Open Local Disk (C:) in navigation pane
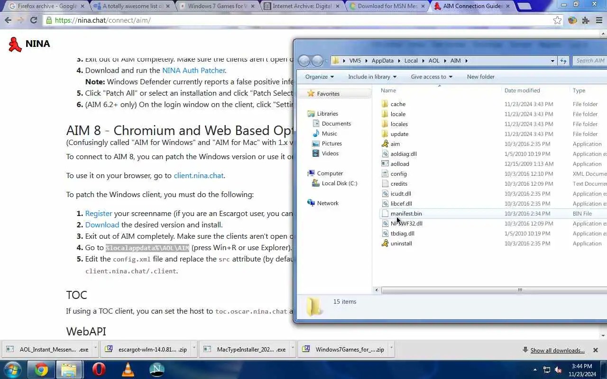 (x=339, y=183)
